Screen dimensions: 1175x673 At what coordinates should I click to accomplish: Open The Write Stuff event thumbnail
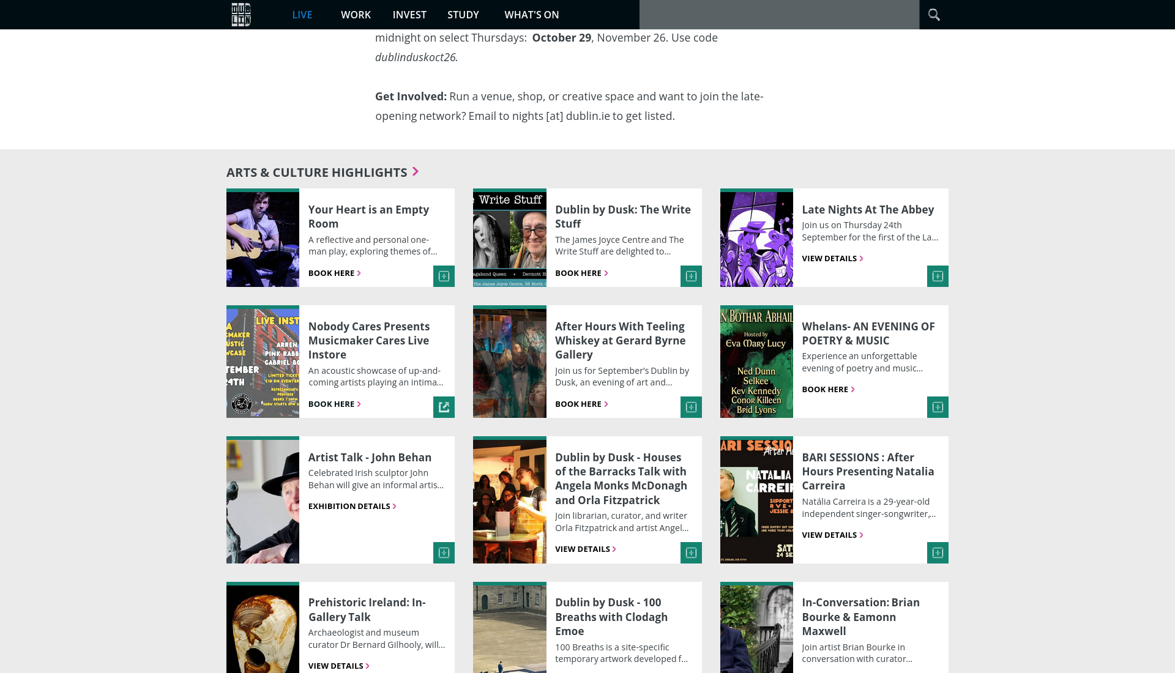pyautogui.click(x=509, y=238)
